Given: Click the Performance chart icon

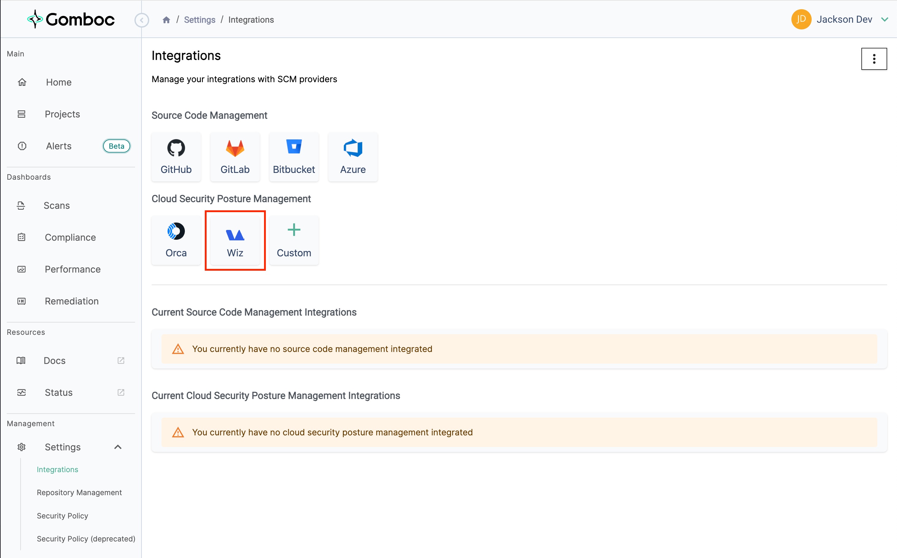Looking at the screenshot, I should (x=21, y=269).
